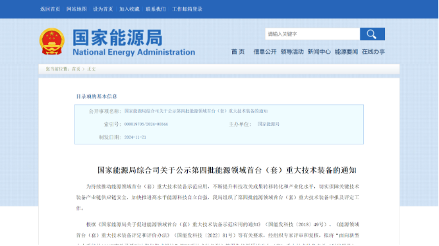439x246 pixels.
Task: Click the 国家能源局 site title text
Action: tap(117, 38)
